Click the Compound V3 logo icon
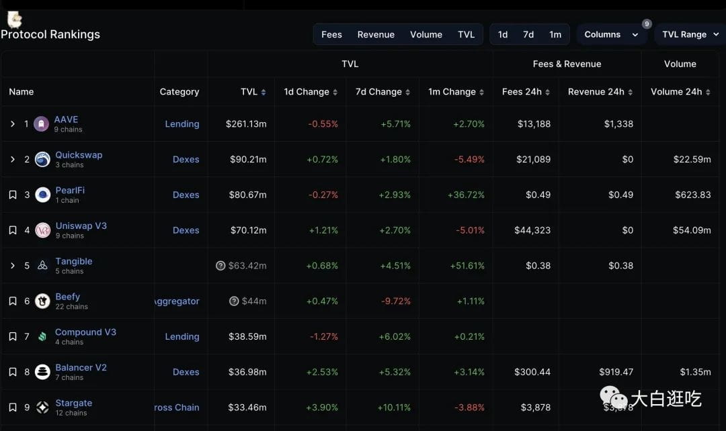The height and width of the screenshot is (431, 726). coord(42,336)
